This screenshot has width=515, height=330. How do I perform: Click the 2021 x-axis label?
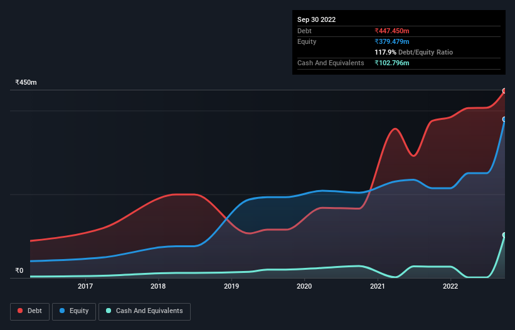tap(378, 286)
